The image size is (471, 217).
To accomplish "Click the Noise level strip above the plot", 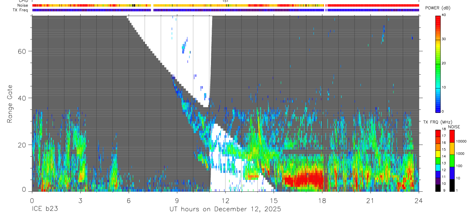I will coord(226,5).
